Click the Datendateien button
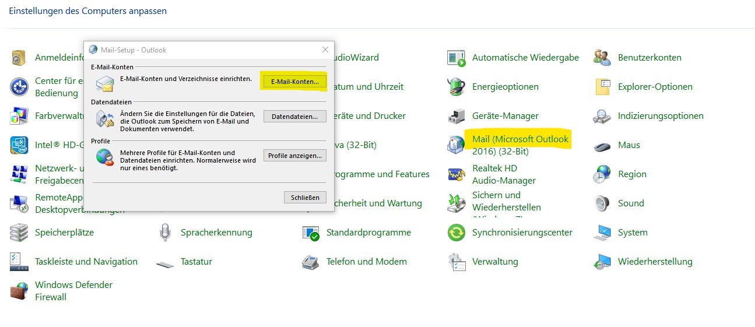The height and width of the screenshot is (327, 755). [x=295, y=117]
